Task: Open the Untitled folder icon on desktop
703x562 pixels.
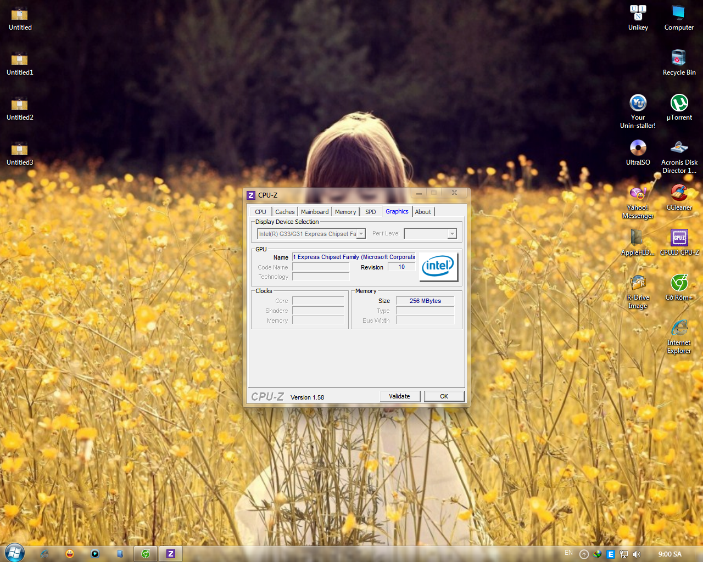Action: pos(20,18)
